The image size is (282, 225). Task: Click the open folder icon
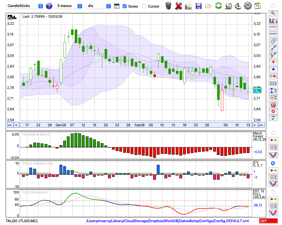click(x=208, y=6)
